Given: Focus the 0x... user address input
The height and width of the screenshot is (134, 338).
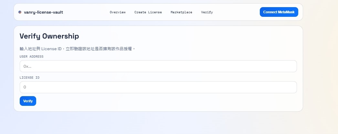Looking at the screenshot, I should click(x=158, y=66).
